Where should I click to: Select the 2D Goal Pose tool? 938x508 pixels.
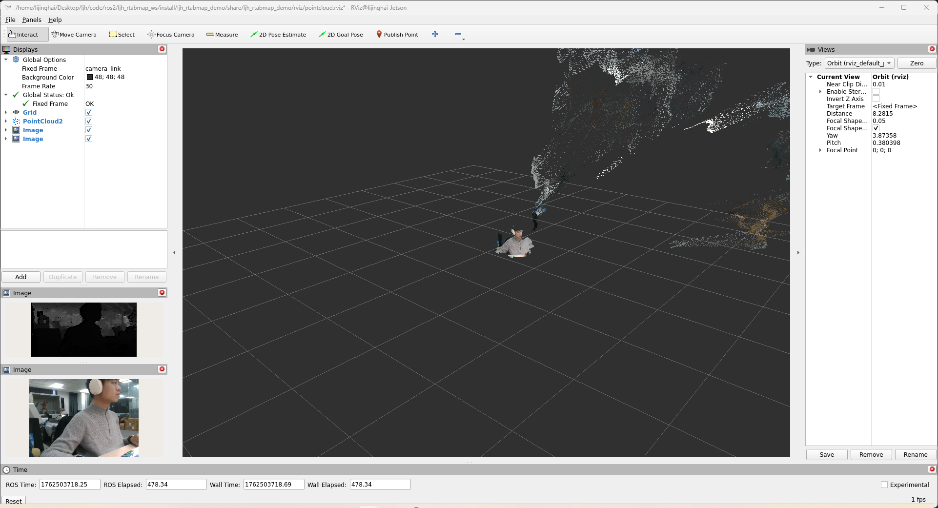pyautogui.click(x=341, y=35)
